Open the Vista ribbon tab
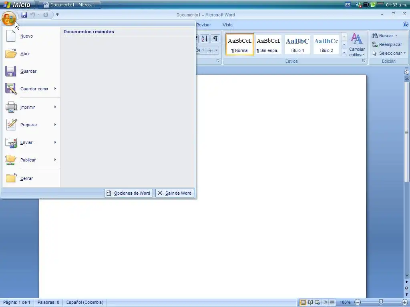410x307 pixels. [227, 25]
